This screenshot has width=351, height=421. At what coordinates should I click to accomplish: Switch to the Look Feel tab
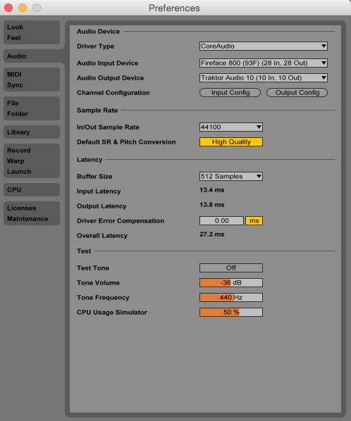(32, 32)
